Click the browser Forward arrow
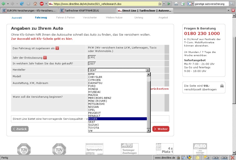Viewport: 236px width, 160px height. click(12, 4)
